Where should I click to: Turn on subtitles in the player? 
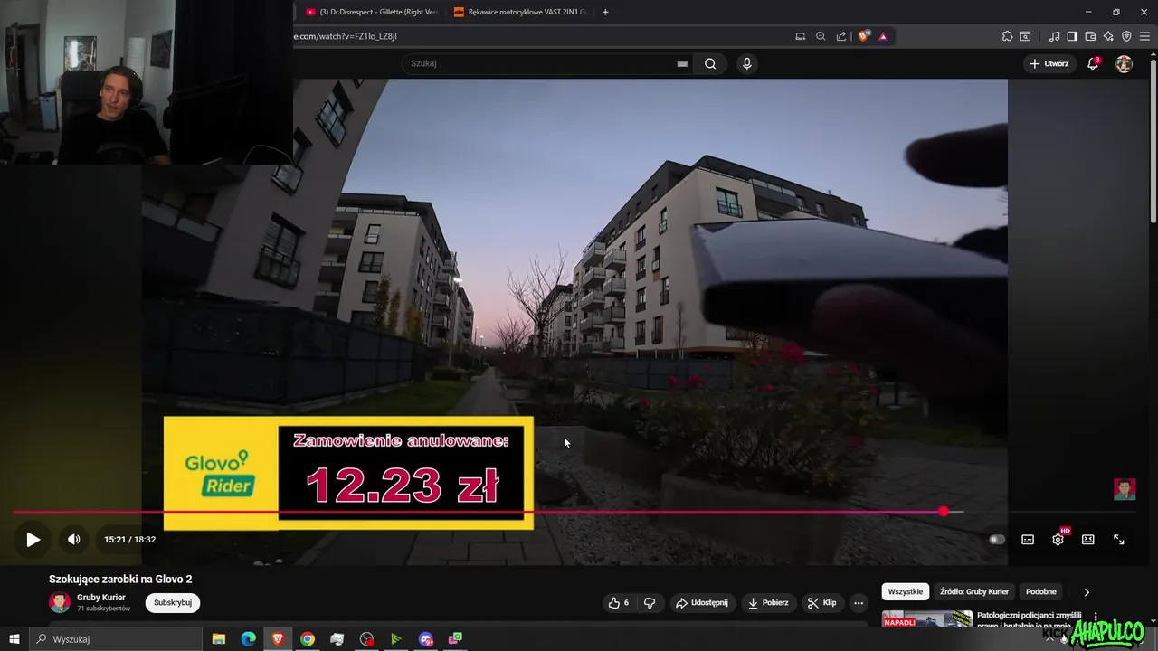pyautogui.click(x=1028, y=540)
